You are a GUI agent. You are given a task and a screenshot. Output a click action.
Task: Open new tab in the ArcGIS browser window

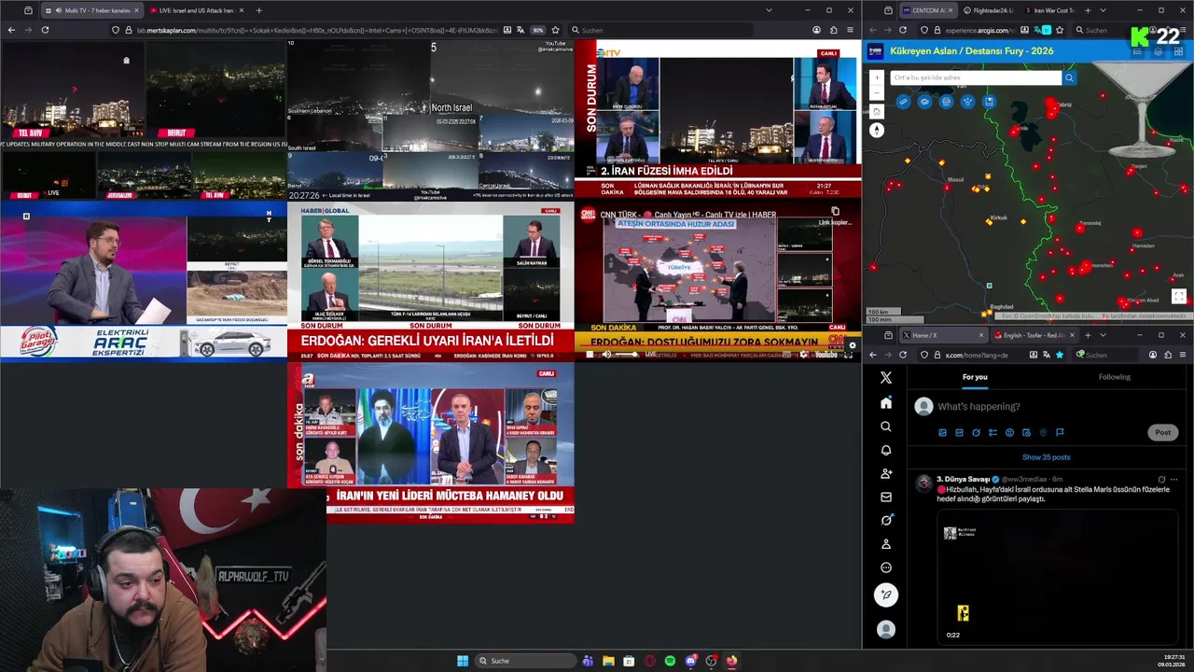(1087, 10)
